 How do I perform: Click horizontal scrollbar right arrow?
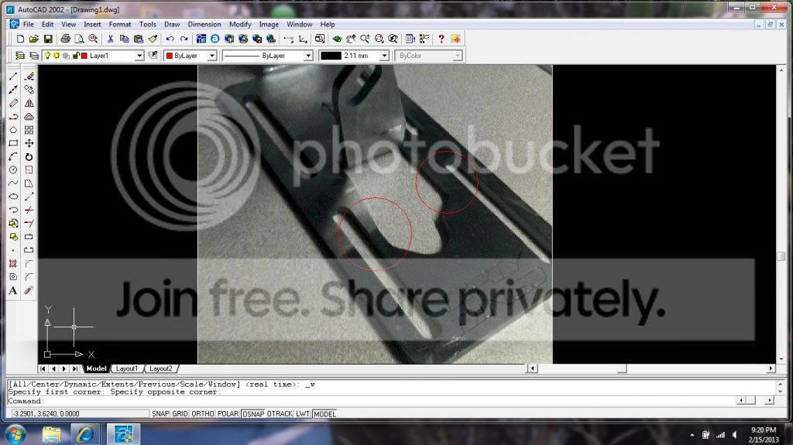[771, 368]
